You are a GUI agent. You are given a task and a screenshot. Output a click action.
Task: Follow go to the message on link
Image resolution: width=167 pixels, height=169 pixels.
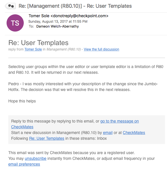pyautogui.click(x=120, y=121)
